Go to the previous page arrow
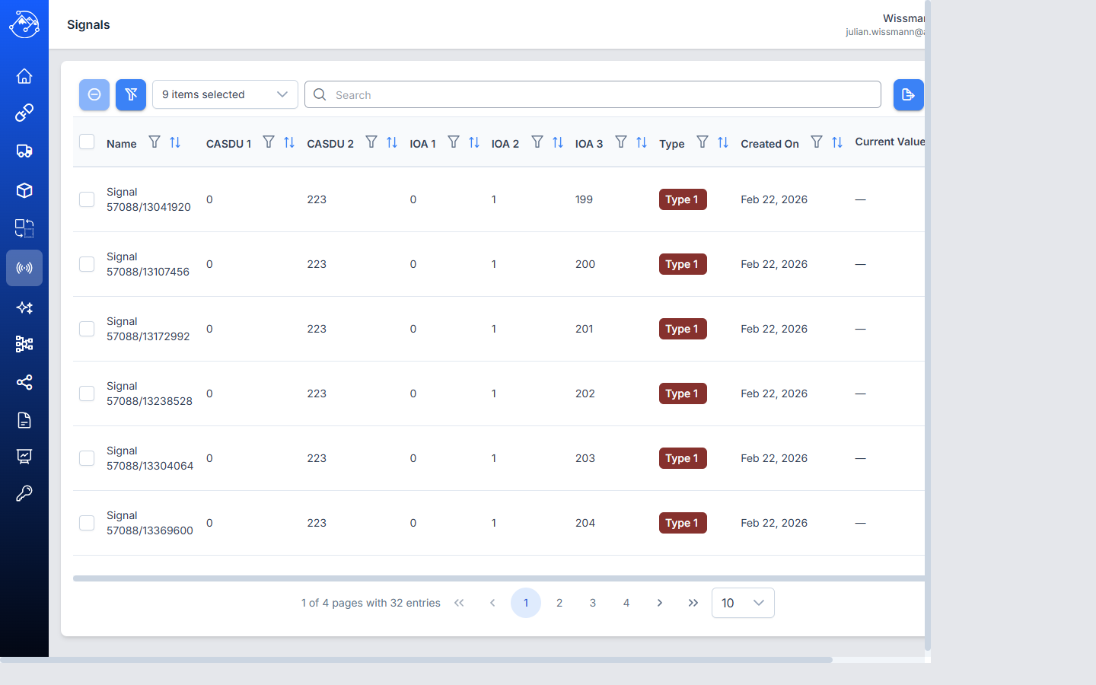This screenshot has height=685, width=1096. 492,603
